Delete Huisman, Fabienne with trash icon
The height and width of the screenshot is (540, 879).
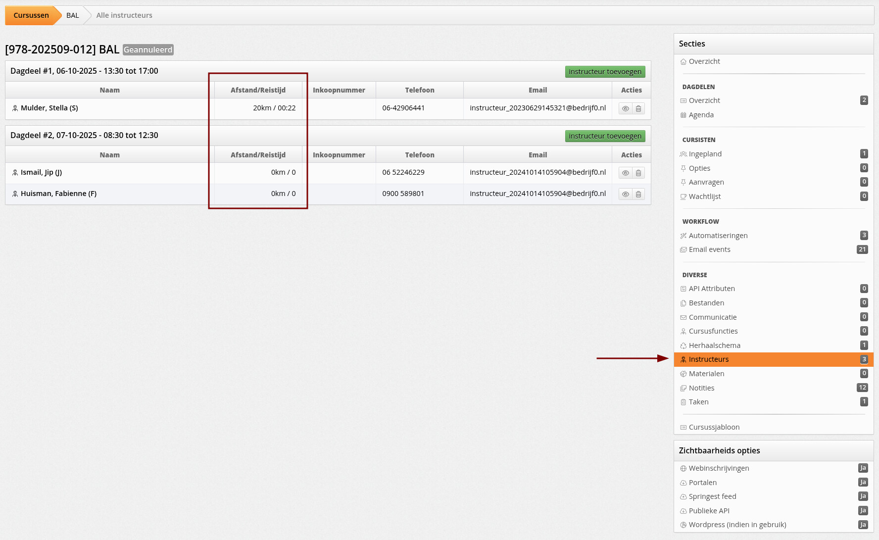coord(638,195)
